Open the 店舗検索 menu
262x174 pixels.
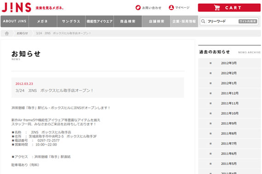point(156,22)
